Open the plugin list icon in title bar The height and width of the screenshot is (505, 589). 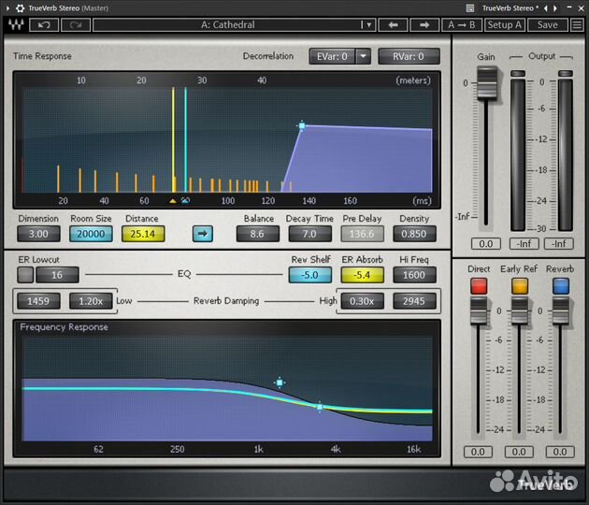[469, 7]
